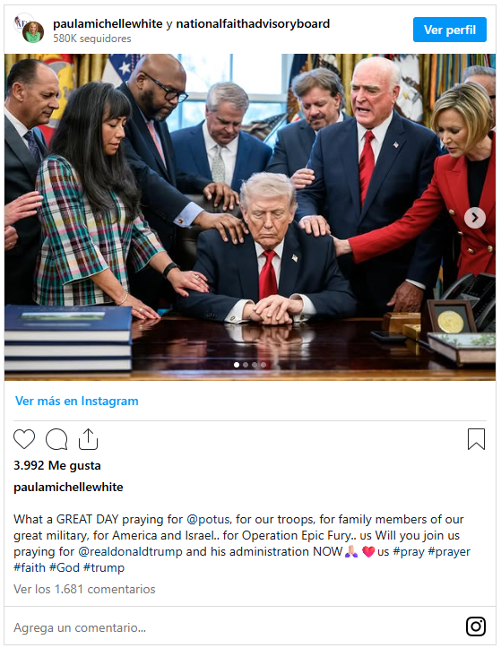Image resolution: width=501 pixels, height=648 pixels.
Task: Click 3.992 Me gusta likes count
Action: [x=57, y=465]
